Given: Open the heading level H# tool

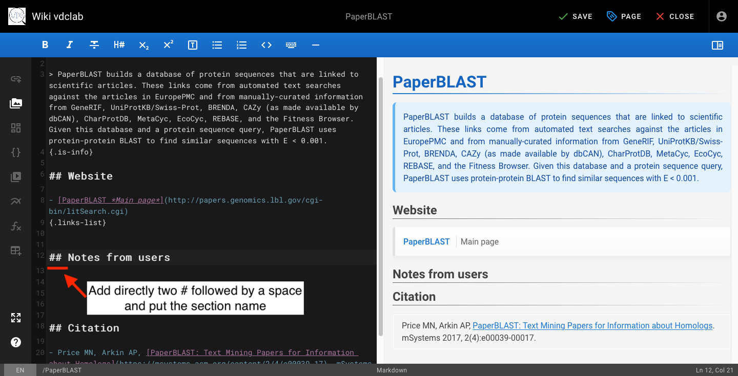Looking at the screenshot, I should pyautogui.click(x=119, y=45).
